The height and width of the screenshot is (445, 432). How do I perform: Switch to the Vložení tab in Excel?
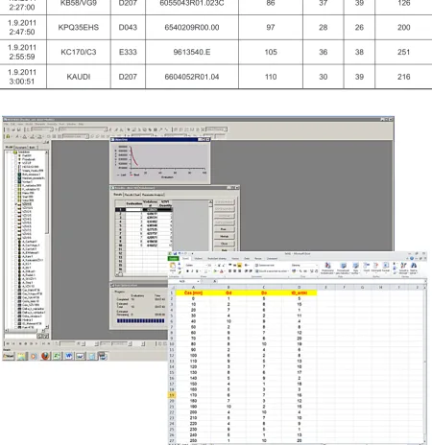pyautogui.click(x=199, y=258)
